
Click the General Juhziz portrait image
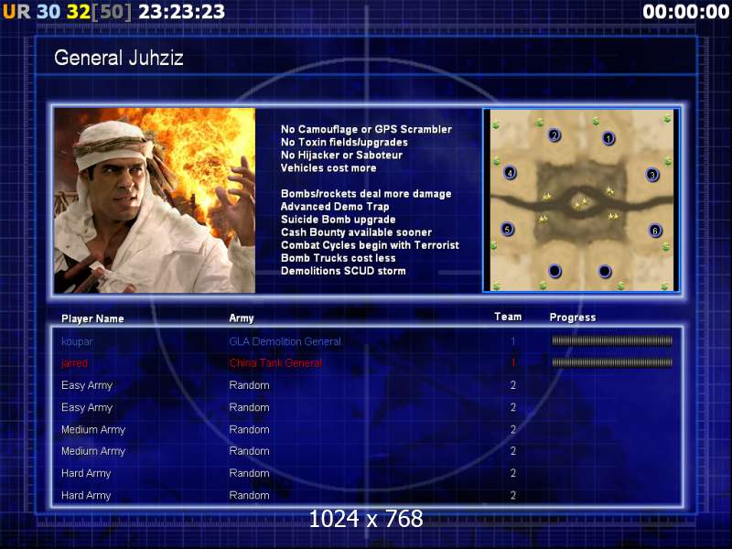(x=155, y=200)
